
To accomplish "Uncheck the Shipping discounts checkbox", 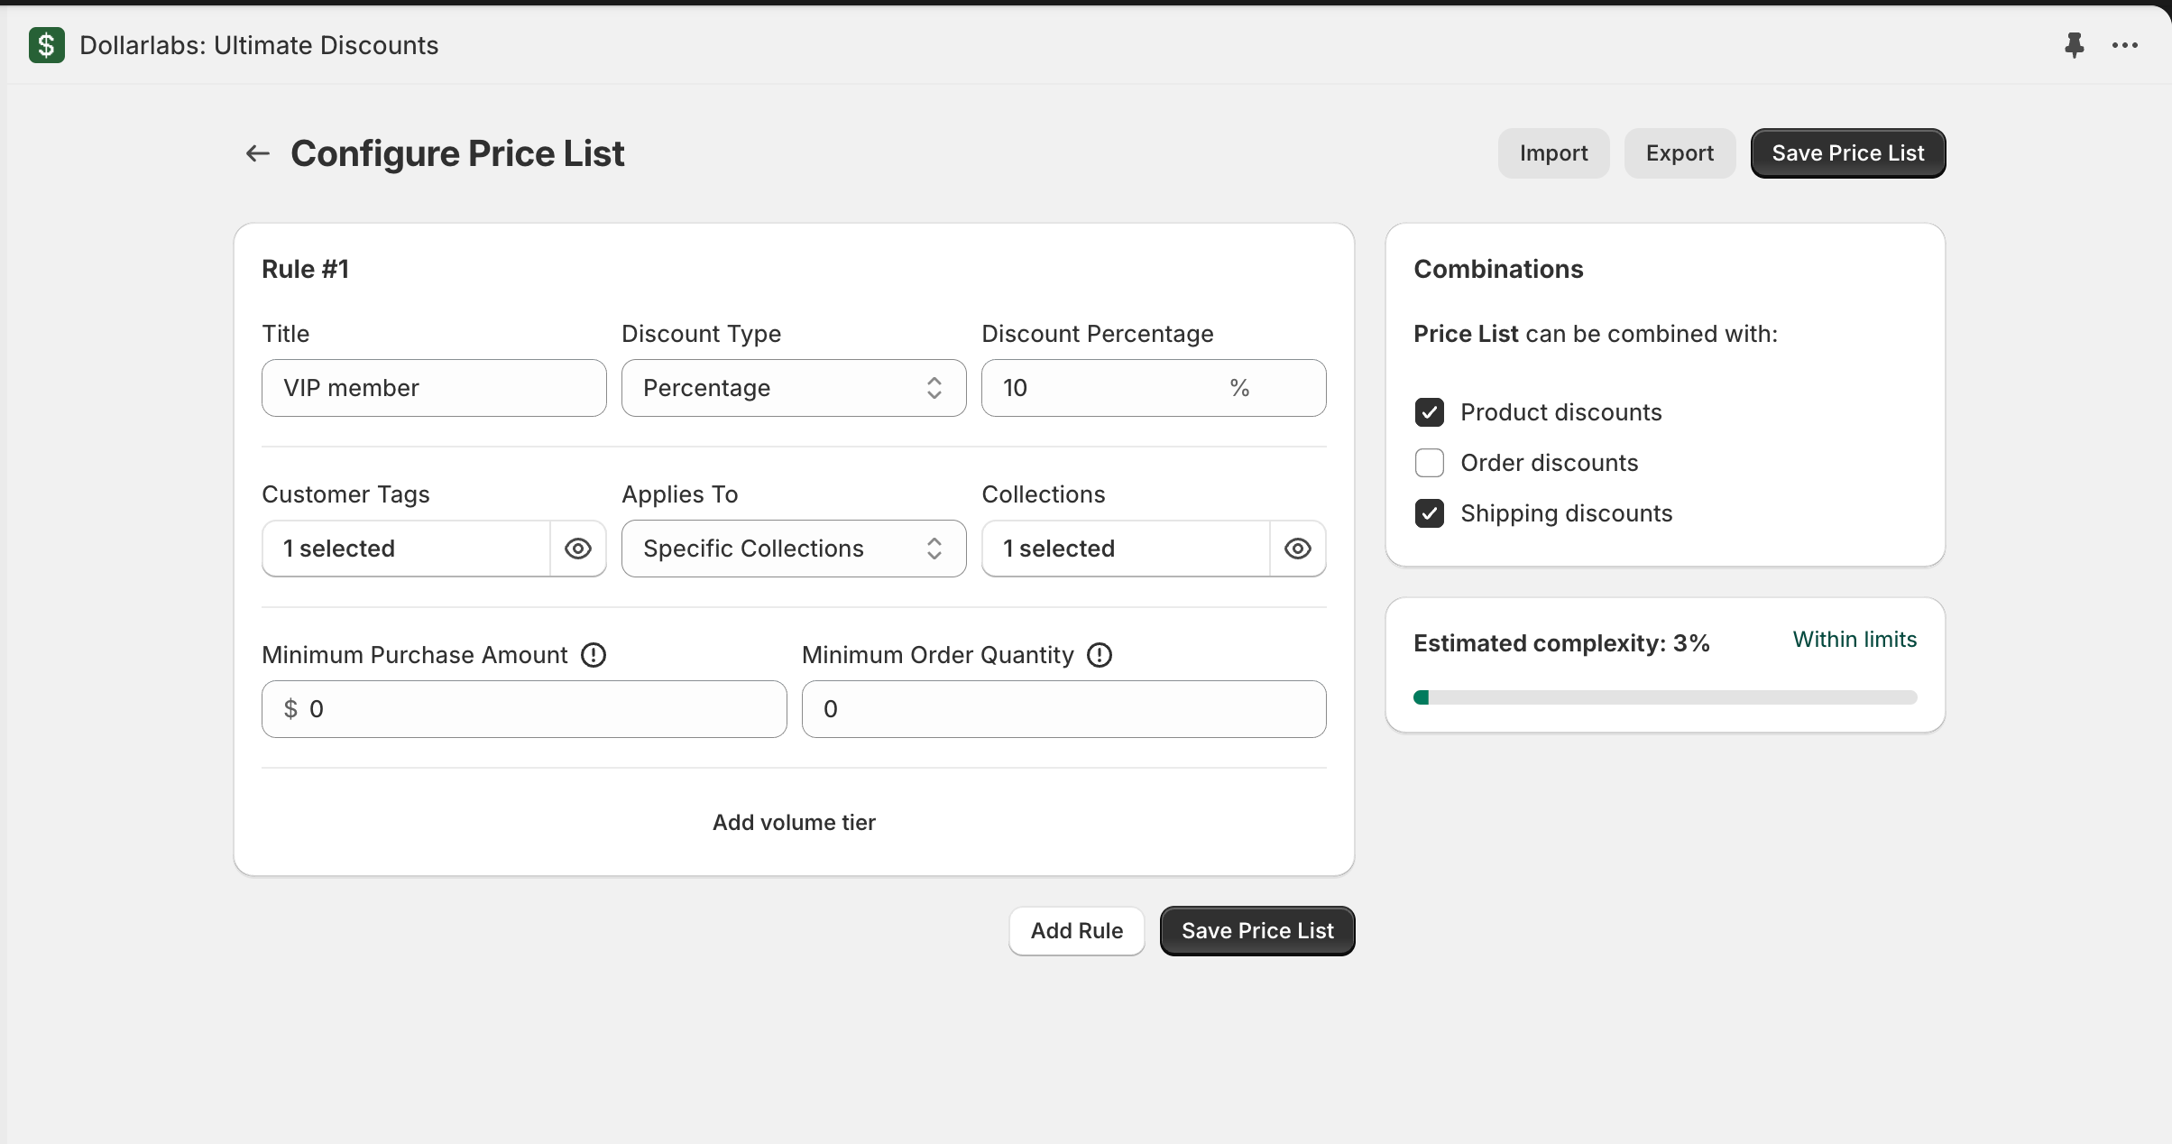I will tap(1430, 513).
